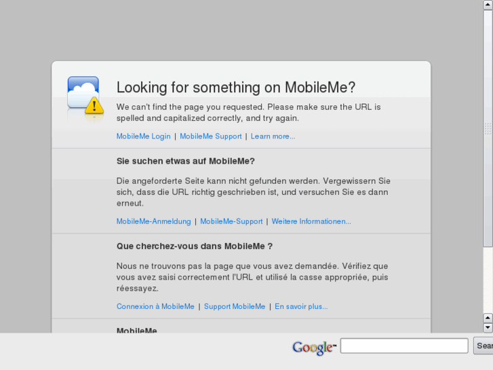493x370 pixels.
Task: Click the Search button beside Google field
Action: coord(484,346)
